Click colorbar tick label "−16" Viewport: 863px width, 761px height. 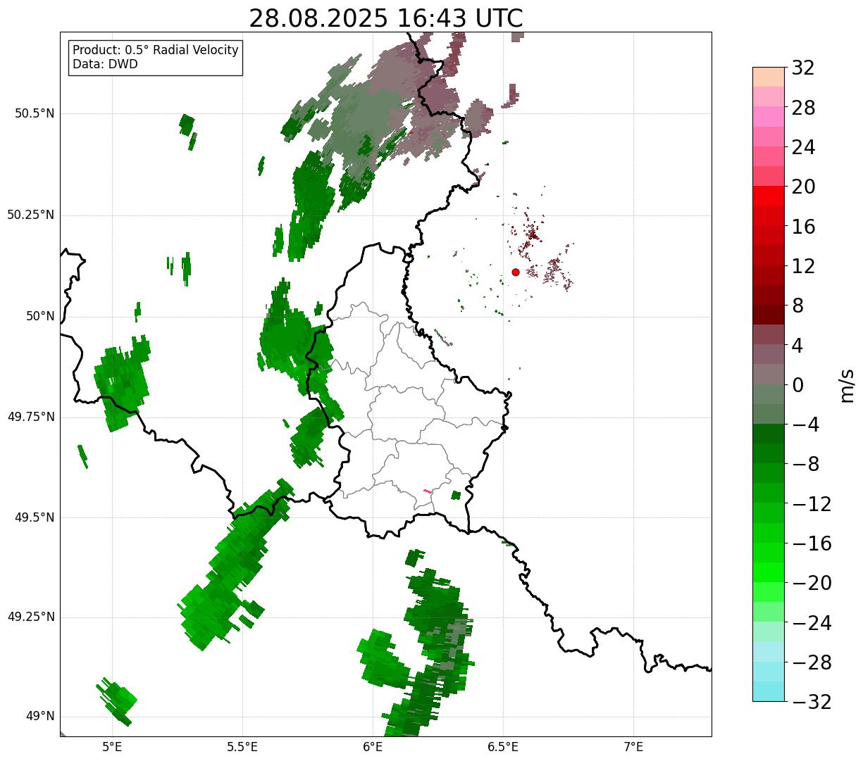(812, 543)
